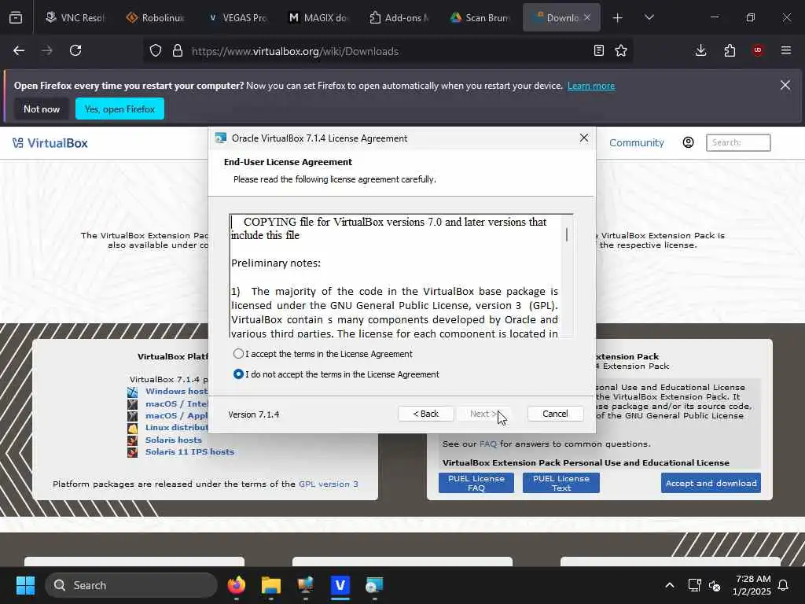
Task: Open the Linux distributions link
Action: click(176, 427)
